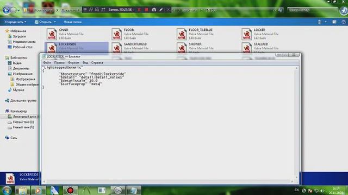
Task: Open Недавние места in navigation pane
Action: (22, 42)
